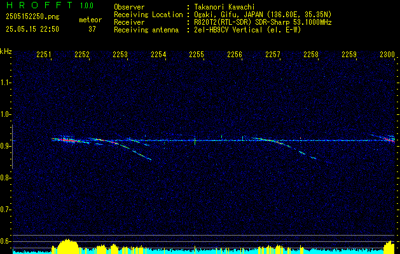
Task: Click the 1.1 frequency axis label
Action: click(x=4, y=83)
